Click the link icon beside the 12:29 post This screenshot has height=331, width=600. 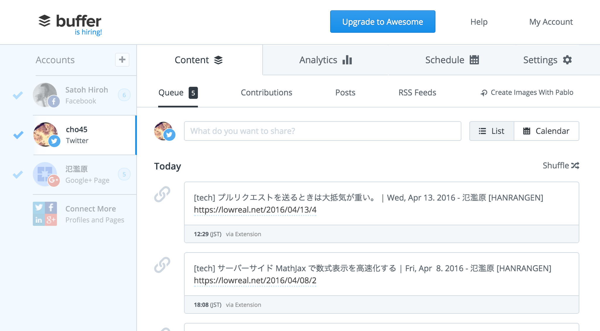tap(162, 194)
